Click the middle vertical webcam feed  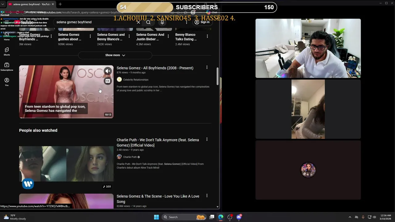point(308,109)
